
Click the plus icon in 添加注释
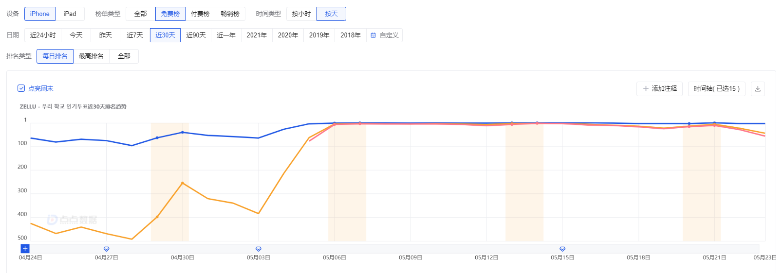pyautogui.click(x=646, y=89)
